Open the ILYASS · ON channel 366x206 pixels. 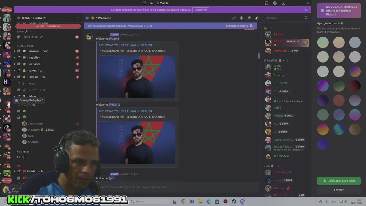pyautogui.click(x=47, y=71)
